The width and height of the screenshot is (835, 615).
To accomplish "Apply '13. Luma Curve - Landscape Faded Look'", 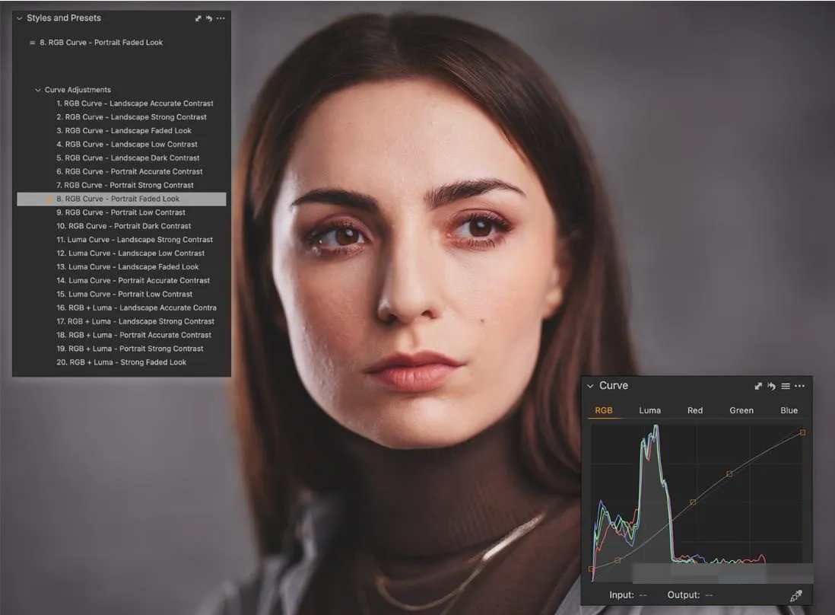I will tap(127, 267).
